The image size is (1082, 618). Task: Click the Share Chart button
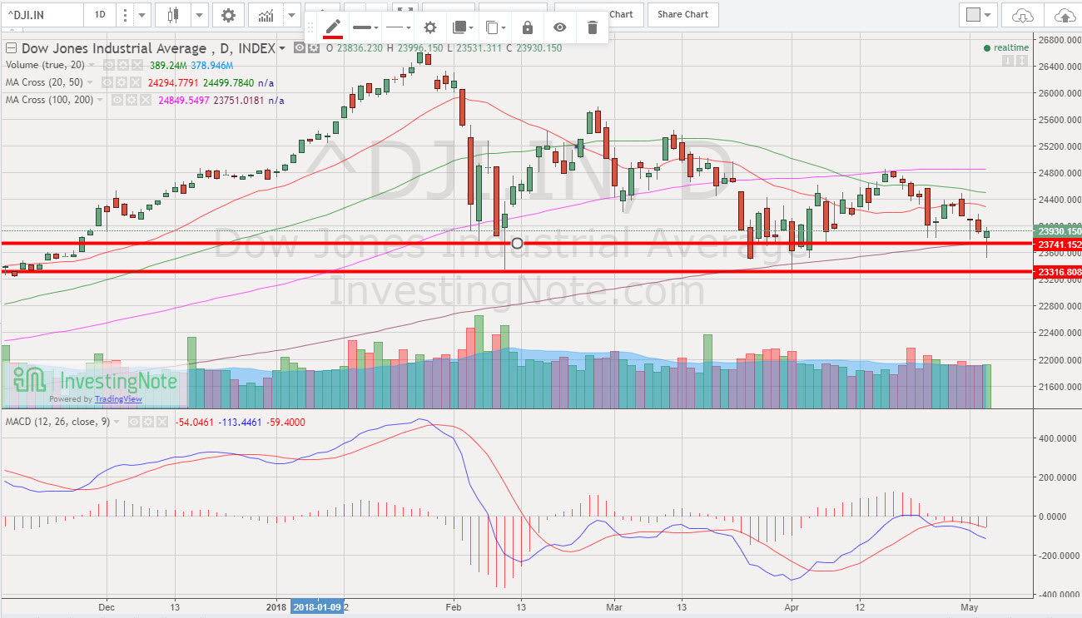682,14
